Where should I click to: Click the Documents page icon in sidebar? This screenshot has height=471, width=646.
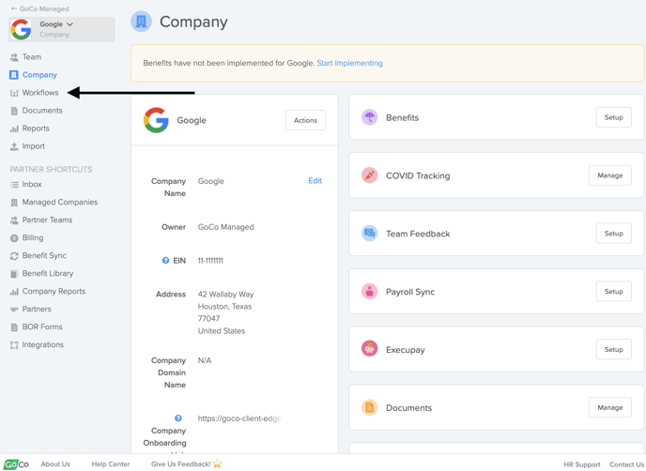pyautogui.click(x=14, y=111)
